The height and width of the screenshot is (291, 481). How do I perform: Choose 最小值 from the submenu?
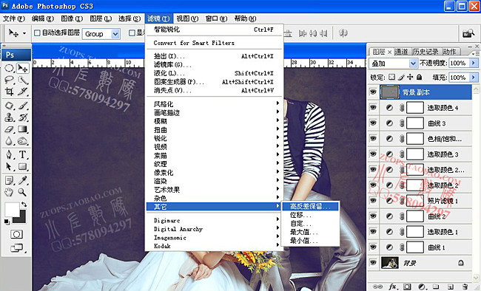tap(310, 241)
